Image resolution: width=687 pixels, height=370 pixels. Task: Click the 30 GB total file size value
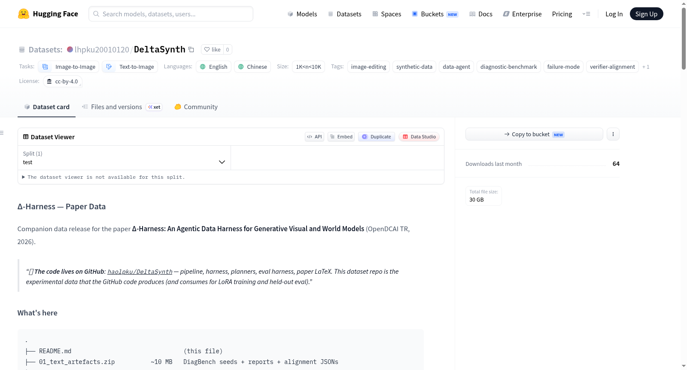[477, 200]
